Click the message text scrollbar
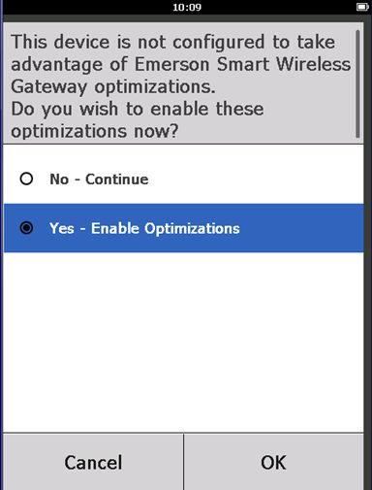 coord(357,83)
